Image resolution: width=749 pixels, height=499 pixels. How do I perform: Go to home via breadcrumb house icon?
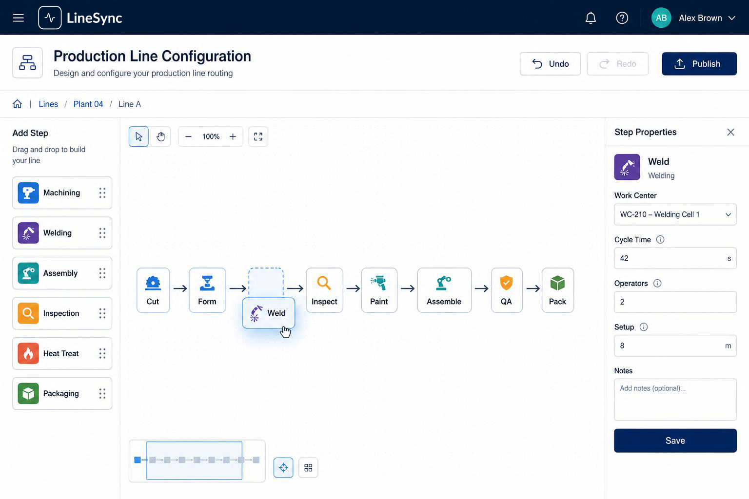click(18, 104)
